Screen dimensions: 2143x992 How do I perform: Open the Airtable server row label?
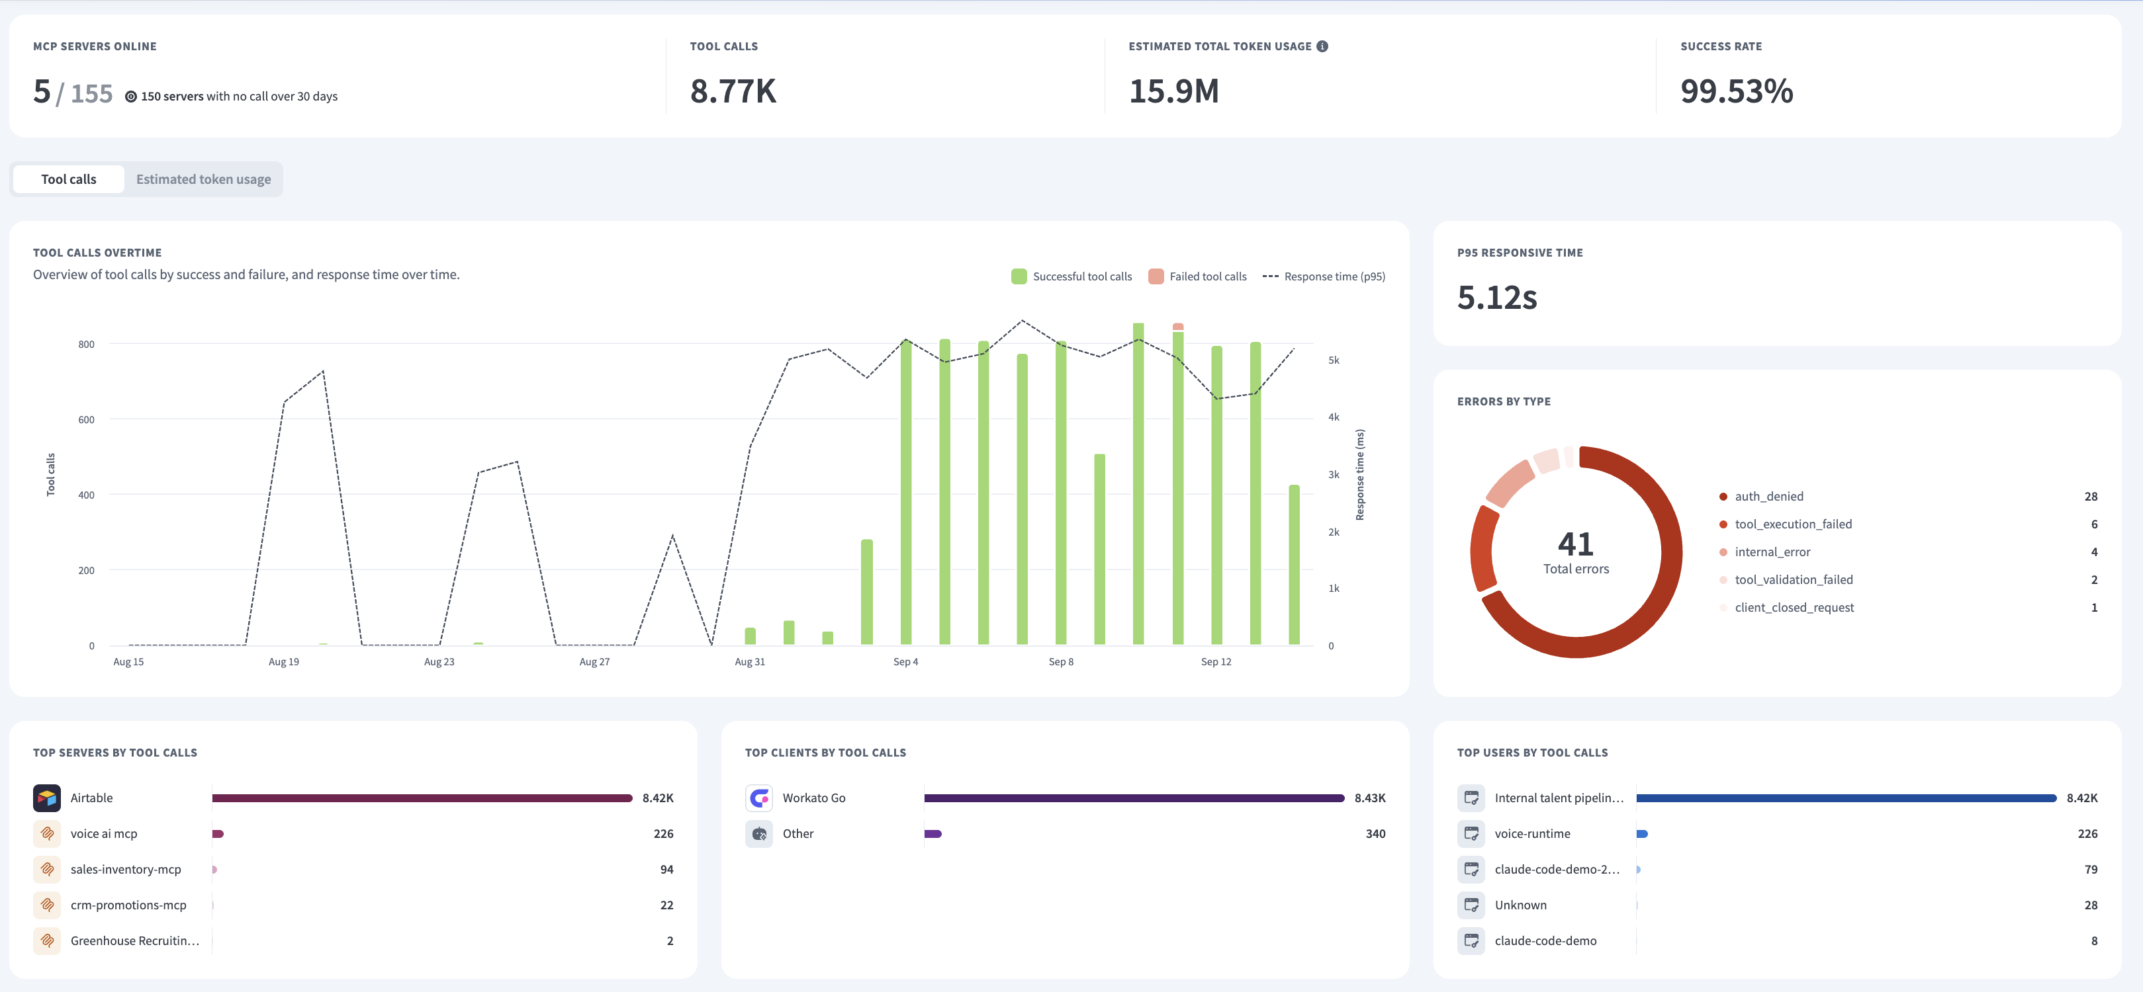(x=91, y=798)
